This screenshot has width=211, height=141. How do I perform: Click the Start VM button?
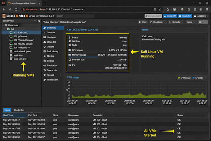pos(143,22)
